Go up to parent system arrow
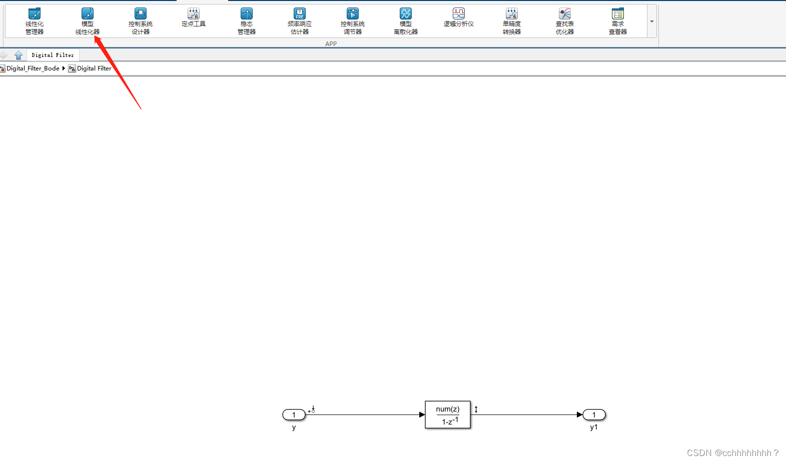This screenshot has width=786, height=461. pos(19,55)
